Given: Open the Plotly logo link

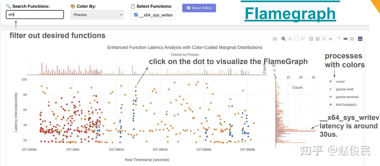Looking at the screenshot, I should pyautogui.click(x=360, y=39).
